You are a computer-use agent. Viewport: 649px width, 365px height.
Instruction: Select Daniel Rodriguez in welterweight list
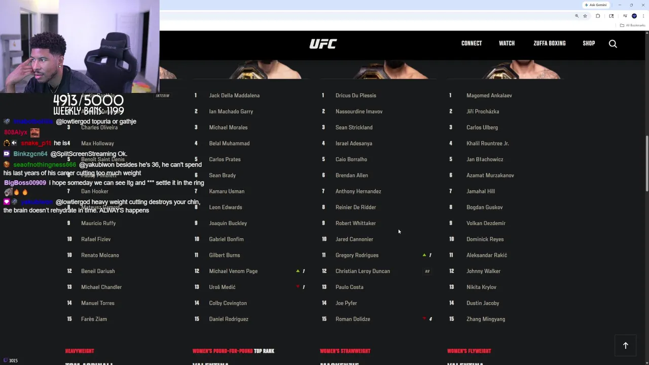228,319
